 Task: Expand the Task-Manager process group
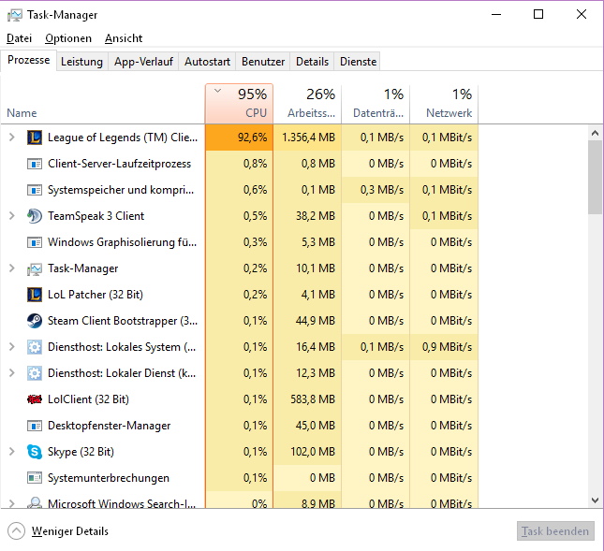click(12, 268)
